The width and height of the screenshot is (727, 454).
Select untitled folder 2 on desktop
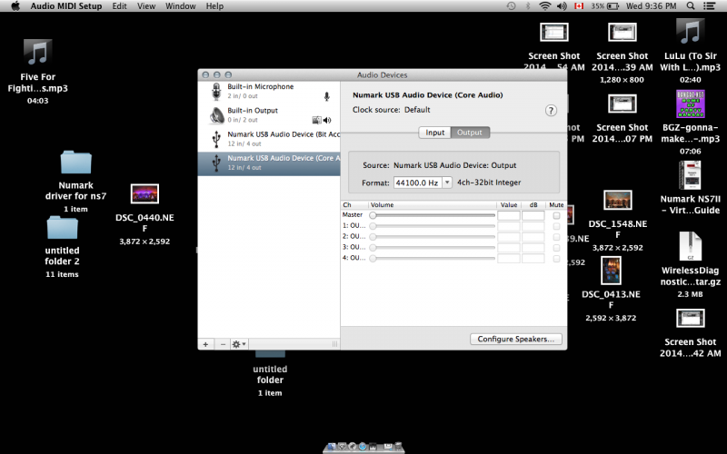click(62, 228)
